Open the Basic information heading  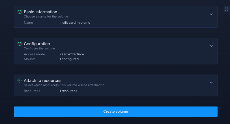[x=40, y=12]
